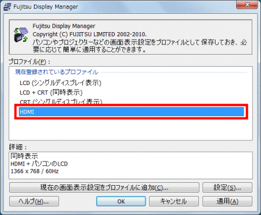Click the キャンセル button
Image resolution: width=261 pixels, height=215 pixels.
click(174, 201)
